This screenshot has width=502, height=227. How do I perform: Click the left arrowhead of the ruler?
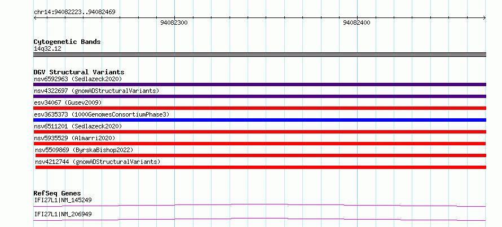pos(35,18)
